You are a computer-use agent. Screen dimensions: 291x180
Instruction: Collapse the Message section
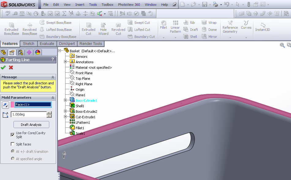pyautogui.click(x=53, y=77)
